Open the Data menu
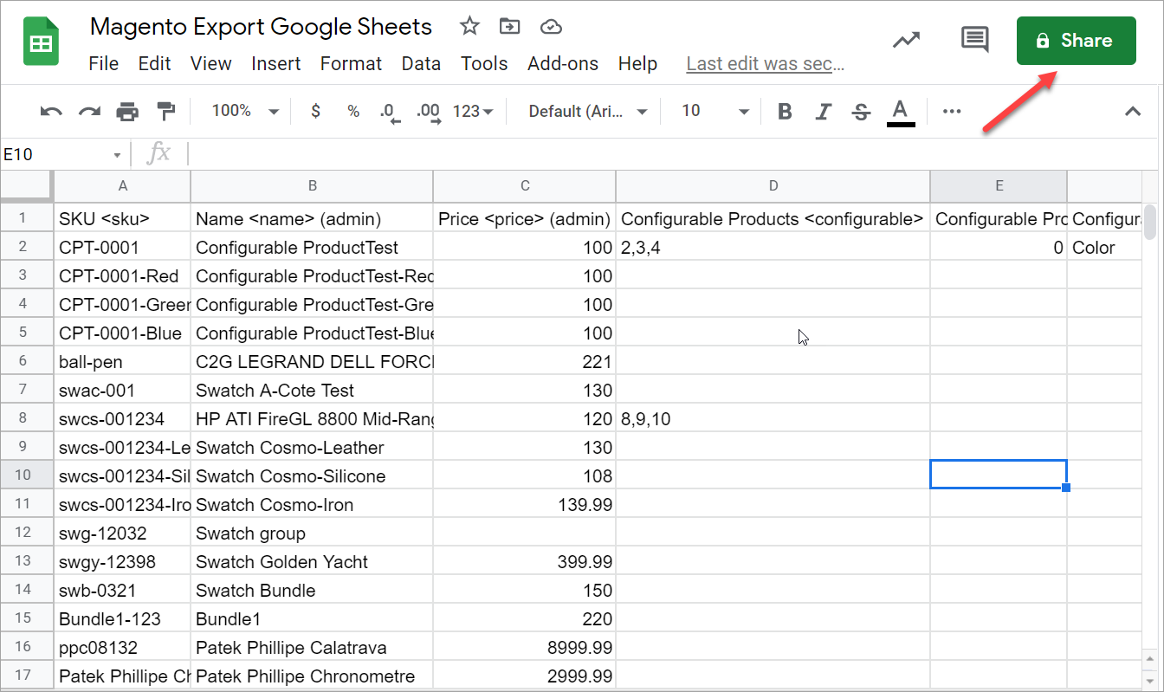The width and height of the screenshot is (1164, 692). tap(421, 63)
